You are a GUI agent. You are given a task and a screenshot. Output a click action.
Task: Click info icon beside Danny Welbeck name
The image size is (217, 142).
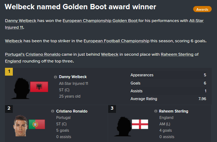pyautogui.click(x=55, y=77)
